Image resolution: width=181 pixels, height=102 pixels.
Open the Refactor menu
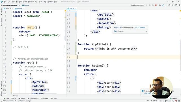[31, 2]
